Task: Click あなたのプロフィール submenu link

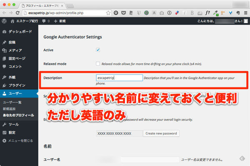Action: [18, 115]
